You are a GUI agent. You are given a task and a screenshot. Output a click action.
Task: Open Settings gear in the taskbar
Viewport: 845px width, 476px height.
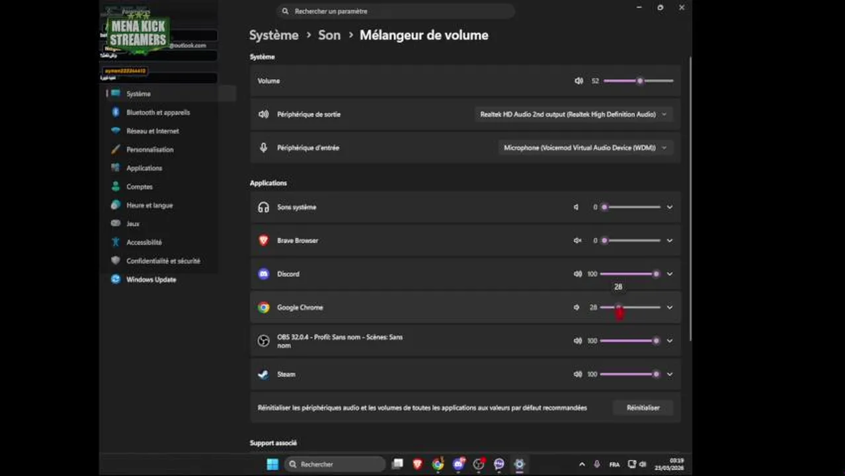tap(520, 464)
